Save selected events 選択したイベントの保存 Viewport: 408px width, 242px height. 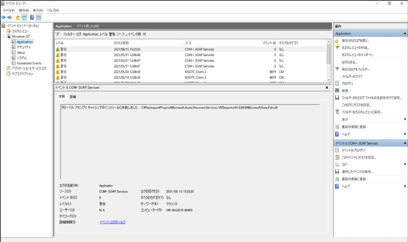[x=357, y=172]
